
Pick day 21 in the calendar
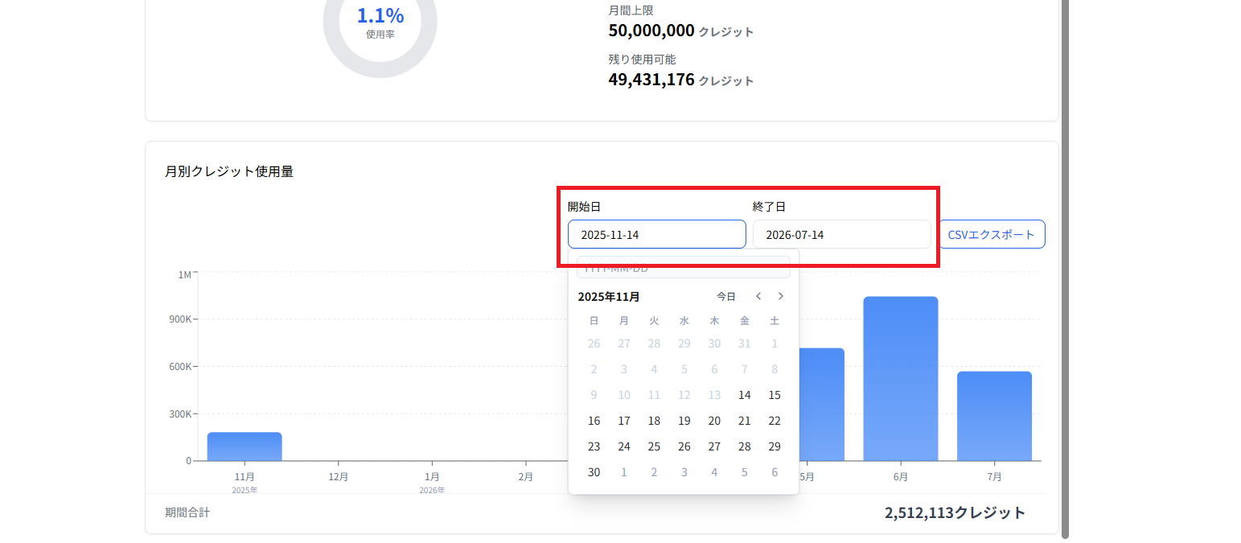tap(745, 421)
